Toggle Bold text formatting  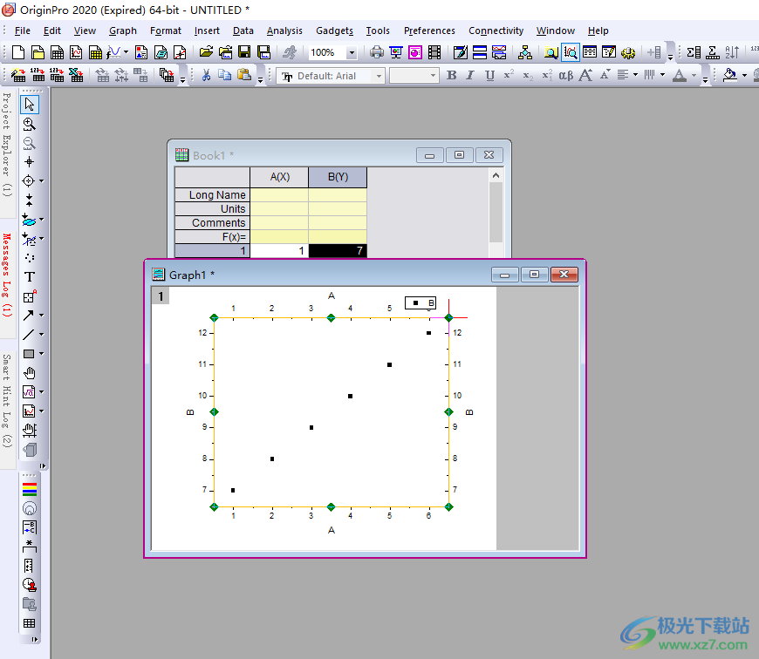pyautogui.click(x=451, y=76)
